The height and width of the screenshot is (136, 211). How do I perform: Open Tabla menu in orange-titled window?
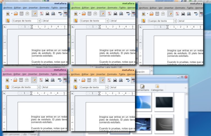point(122,74)
